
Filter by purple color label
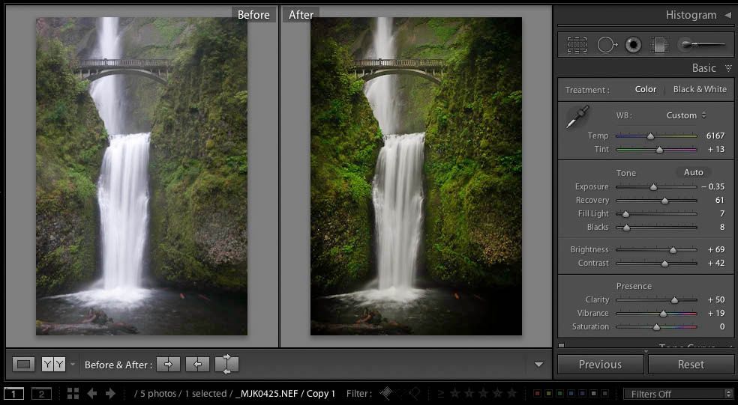(583, 394)
